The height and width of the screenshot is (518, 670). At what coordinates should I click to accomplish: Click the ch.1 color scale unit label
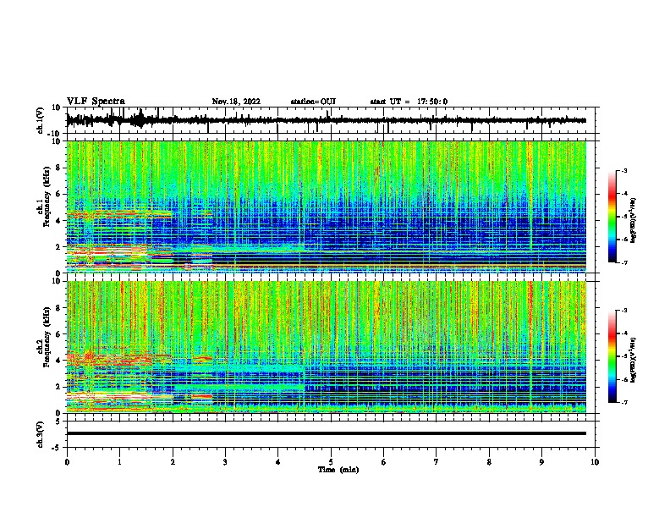pos(634,220)
